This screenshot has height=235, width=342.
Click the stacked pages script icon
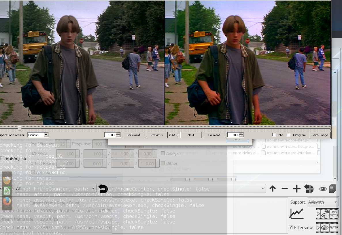pos(332,189)
